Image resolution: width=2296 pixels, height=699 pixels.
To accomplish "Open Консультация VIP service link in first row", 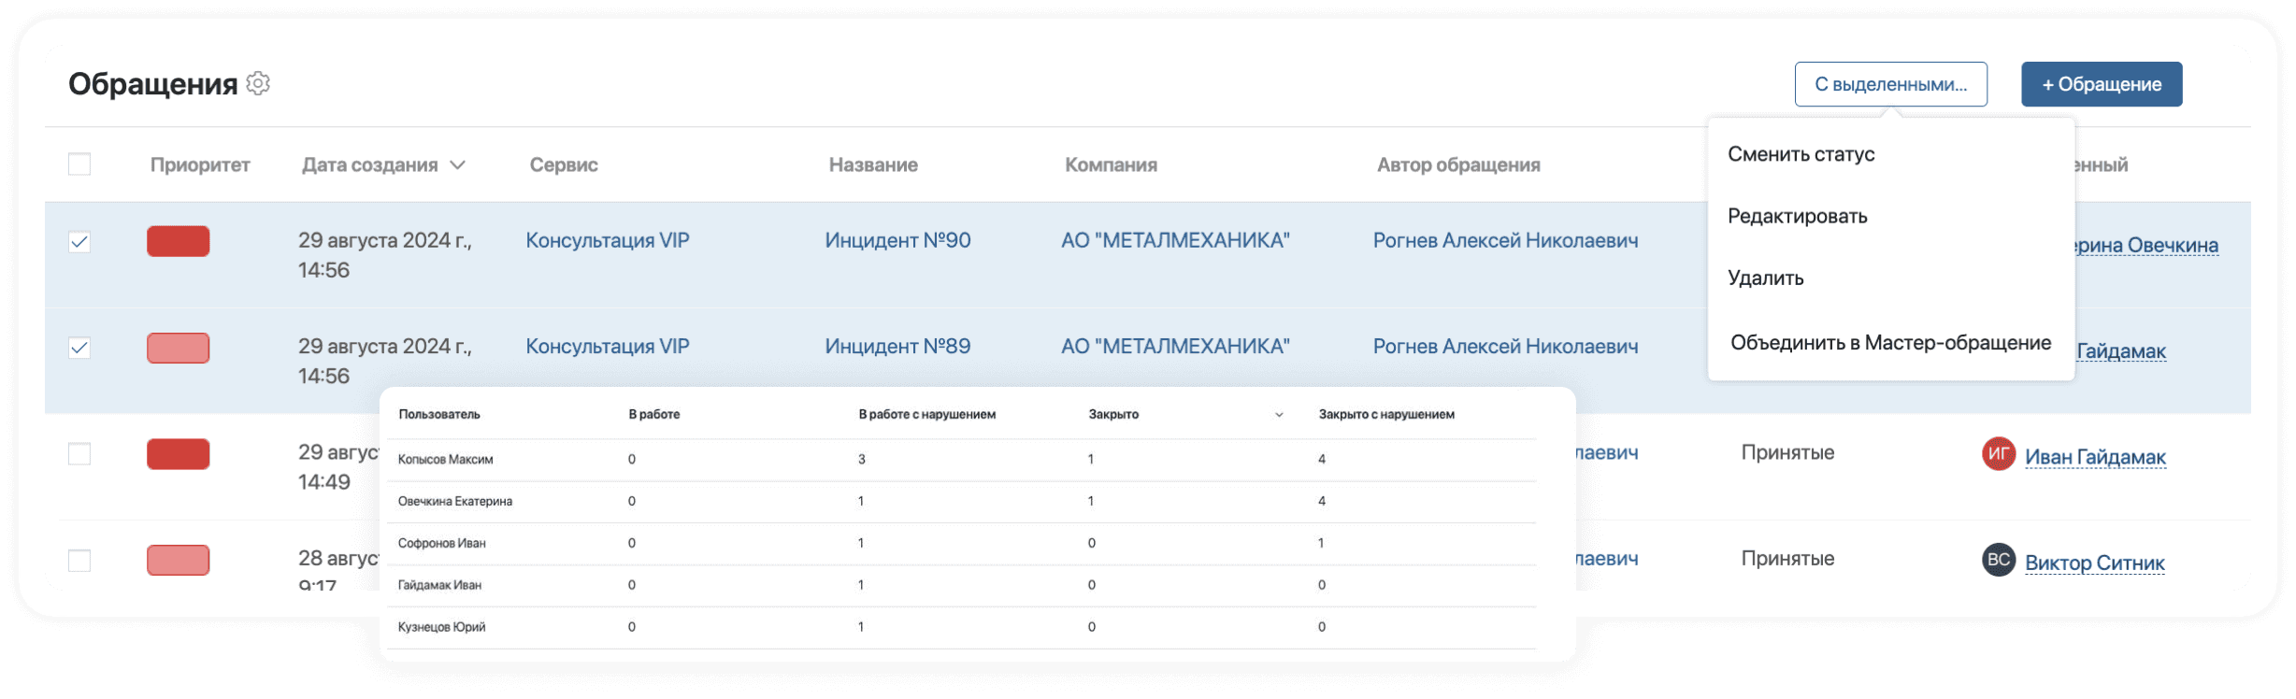I will pos(607,240).
